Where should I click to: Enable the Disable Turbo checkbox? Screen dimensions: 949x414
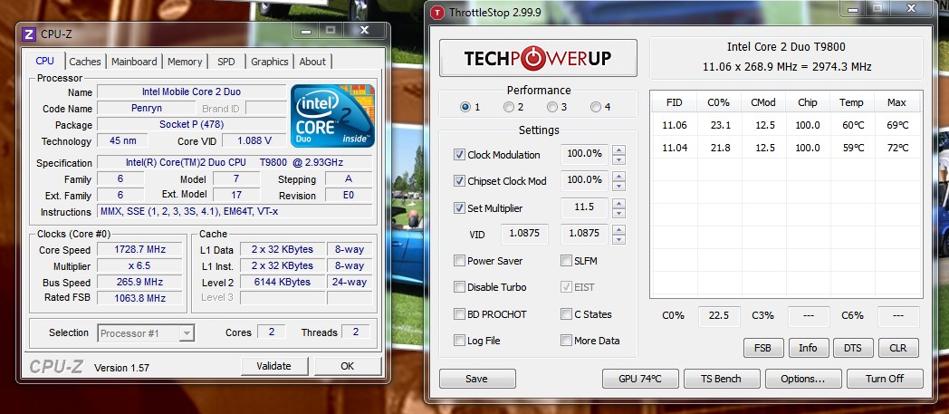[x=459, y=287]
